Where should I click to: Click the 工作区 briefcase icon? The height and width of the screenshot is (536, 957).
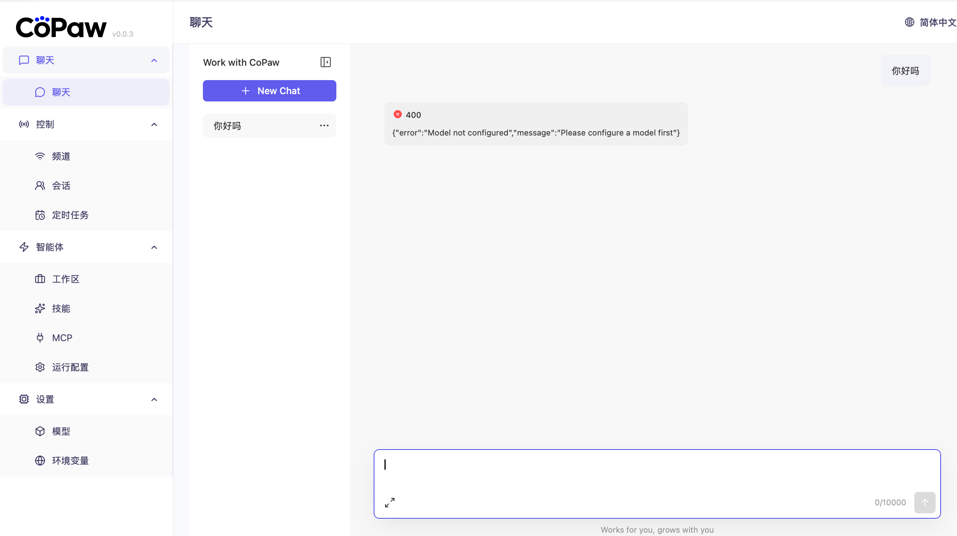[40, 279]
